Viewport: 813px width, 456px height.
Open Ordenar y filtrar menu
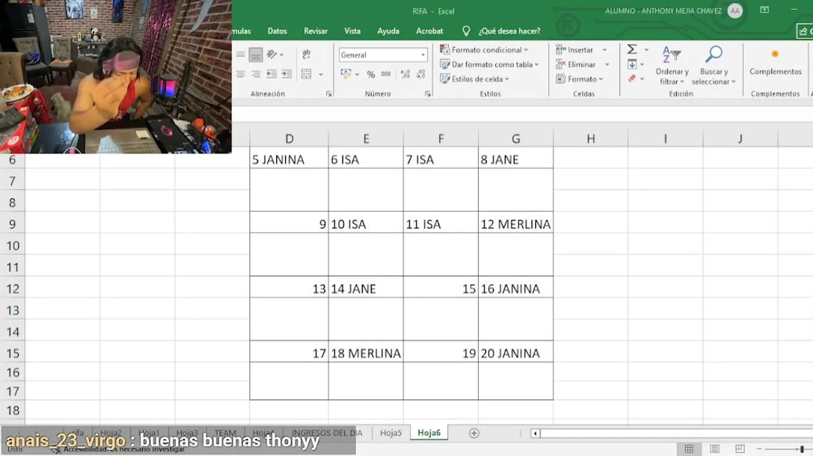click(x=672, y=65)
